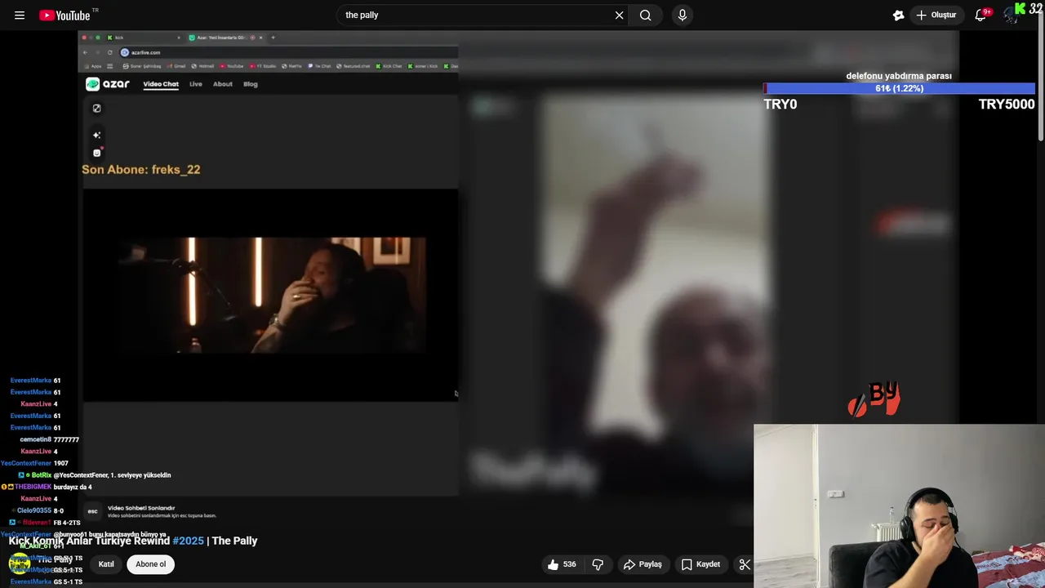The height and width of the screenshot is (588, 1045).
Task: Start voice search with the microphone
Action: point(682,15)
